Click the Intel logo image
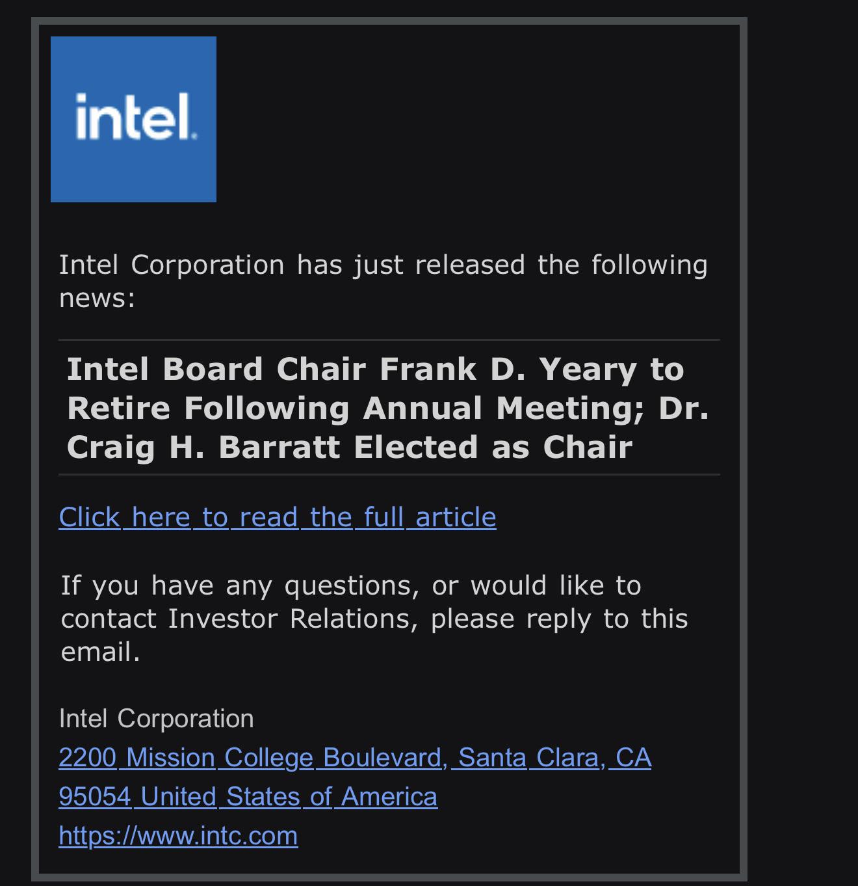 pyautogui.click(x=133, y=119)
